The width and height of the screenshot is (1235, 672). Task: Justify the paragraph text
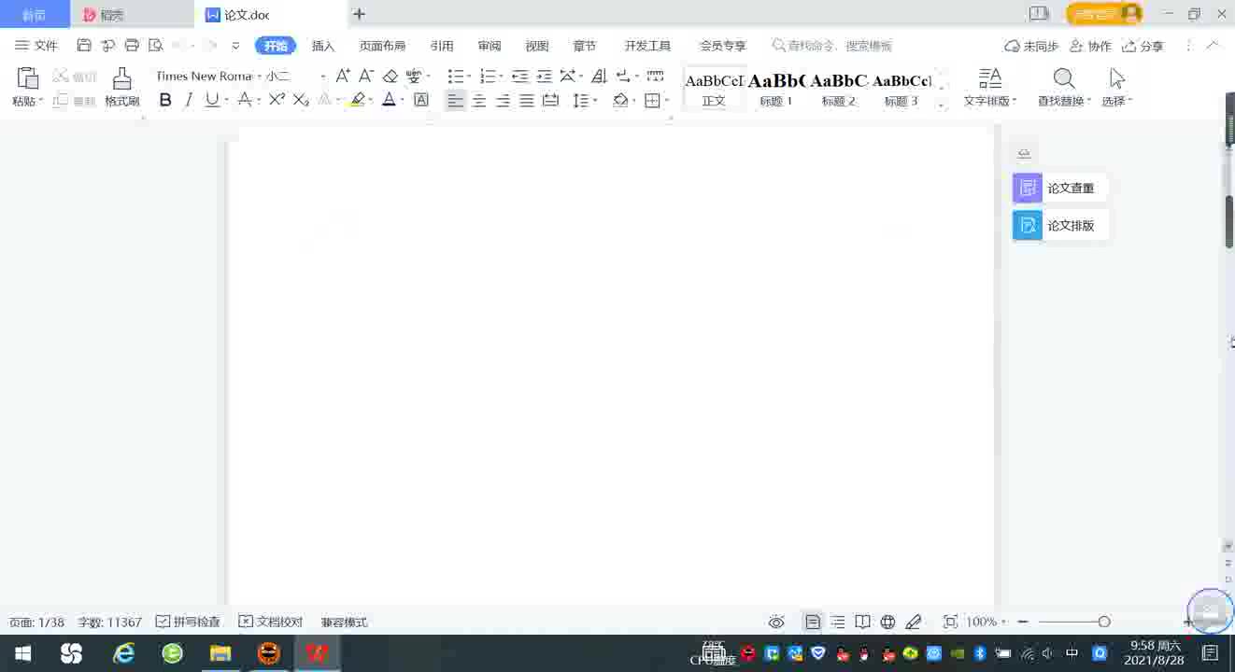pos(527,100)
